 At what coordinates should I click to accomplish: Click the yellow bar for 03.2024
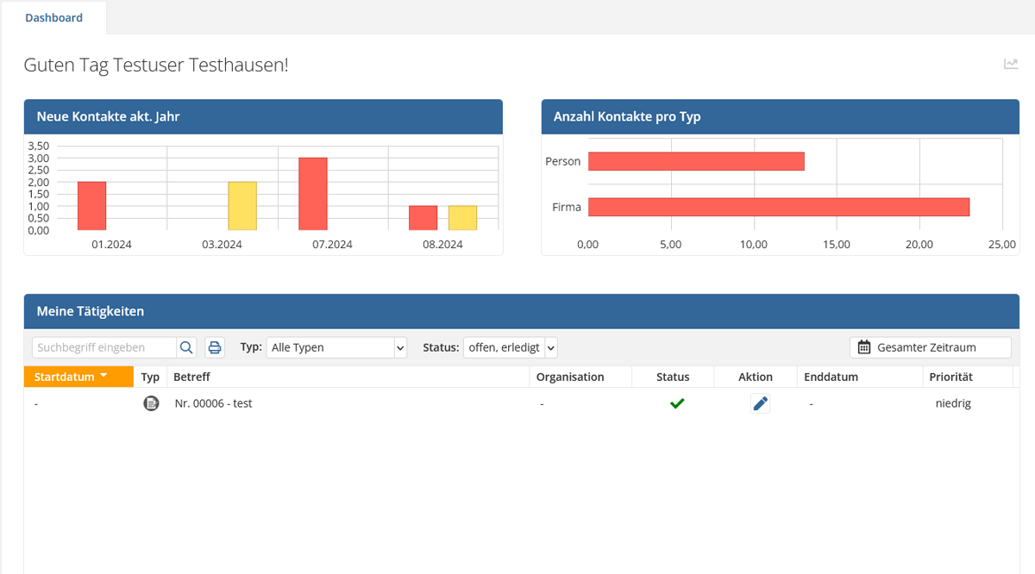pos(242,206)
